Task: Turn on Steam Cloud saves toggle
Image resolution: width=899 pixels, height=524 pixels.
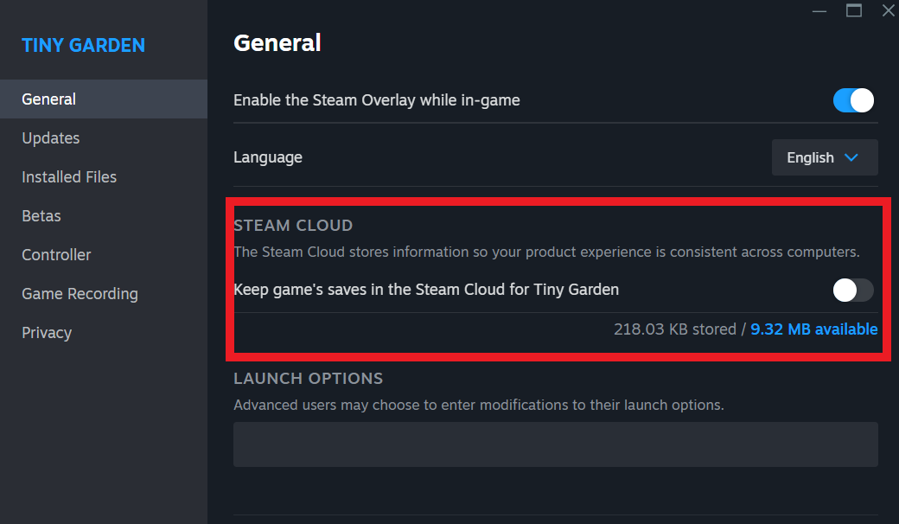Action: (853, 290)
